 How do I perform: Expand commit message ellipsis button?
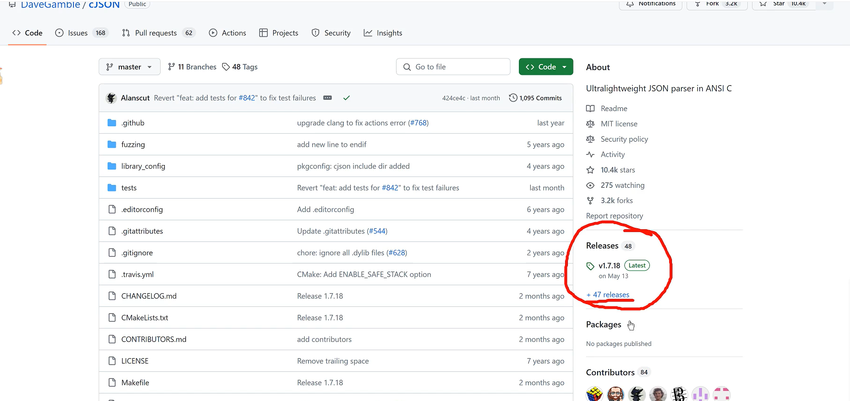tap(328, 98)
